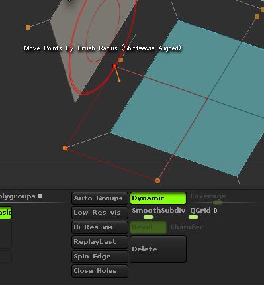Toggle the Dynamic subdivision button
Image resolution: width=264 pixels, height=285 pixels.
click(158, 198)
